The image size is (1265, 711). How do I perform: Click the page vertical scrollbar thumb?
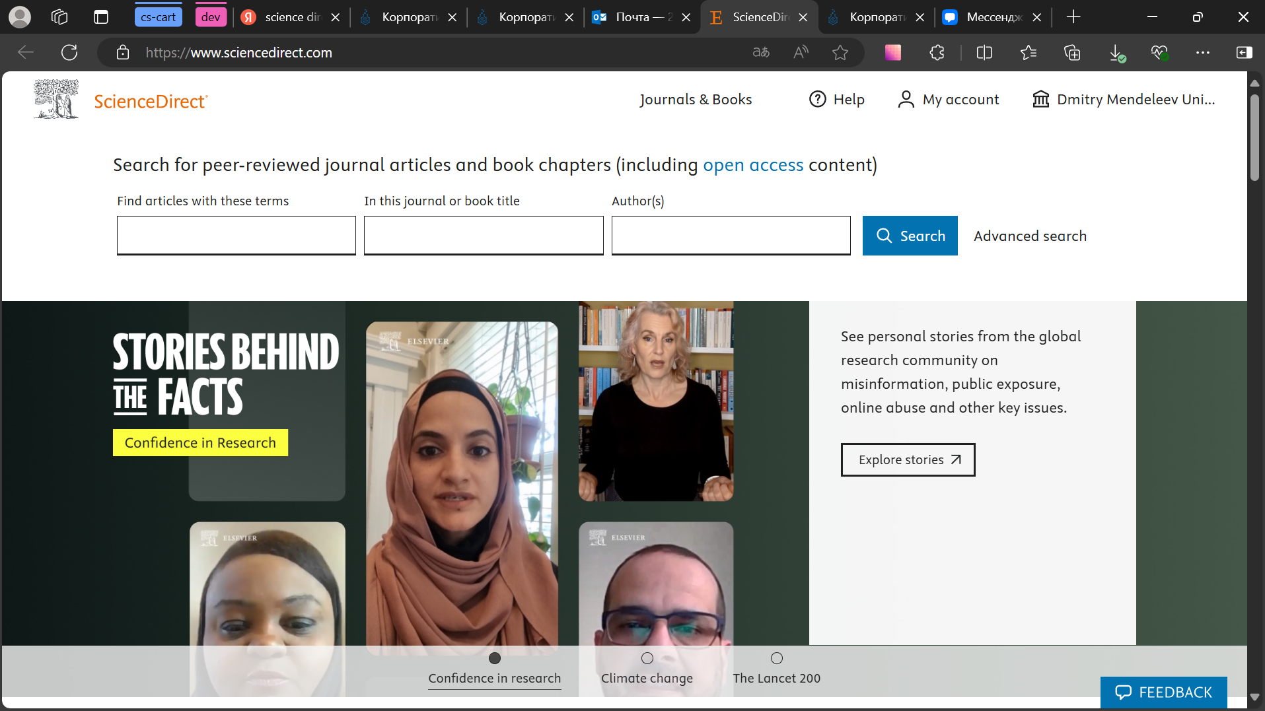[1254, 137]
